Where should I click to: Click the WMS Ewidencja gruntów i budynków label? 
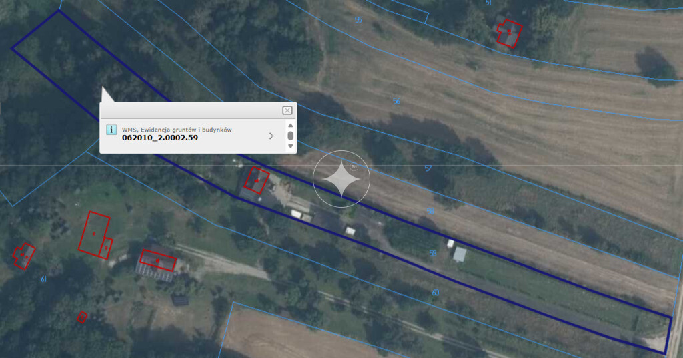click(x=177, y=130)
